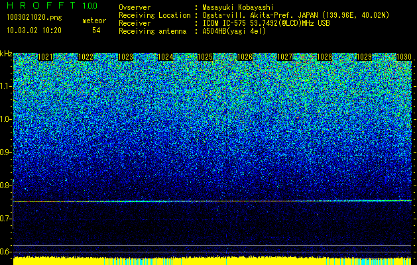Click the 1.1 frequency axis label
This screenshot has height=265, width=417.
tap(6, 86)
